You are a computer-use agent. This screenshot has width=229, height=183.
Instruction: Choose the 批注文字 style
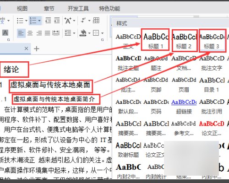pos(212,63)
